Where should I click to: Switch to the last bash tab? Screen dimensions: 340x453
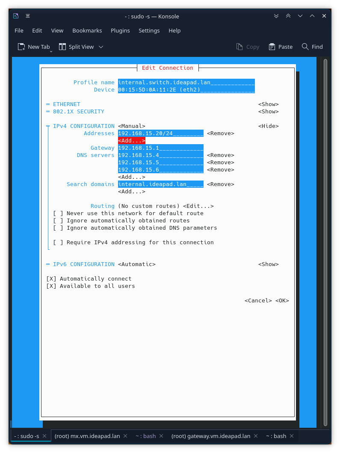pyautogui.click(x=276, y=436)
